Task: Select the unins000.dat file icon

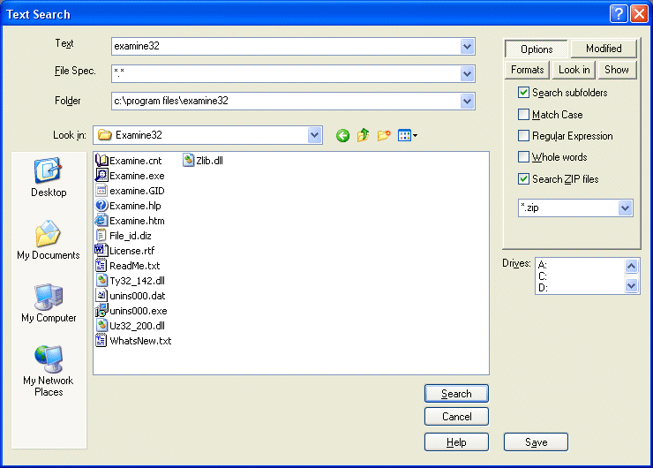Action: 101,296
